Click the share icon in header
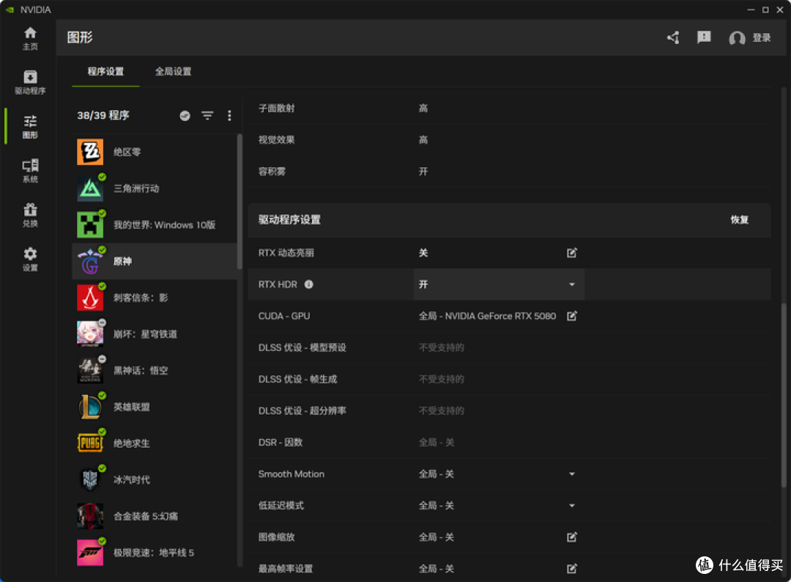Viewport: 791px width, 582px height. [x=673, y=37]
